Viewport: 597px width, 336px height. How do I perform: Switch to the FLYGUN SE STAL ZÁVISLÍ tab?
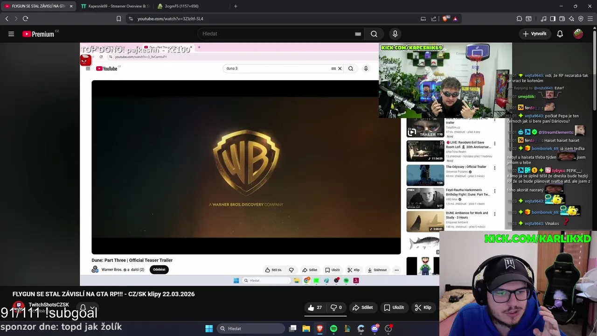point(38,6)
